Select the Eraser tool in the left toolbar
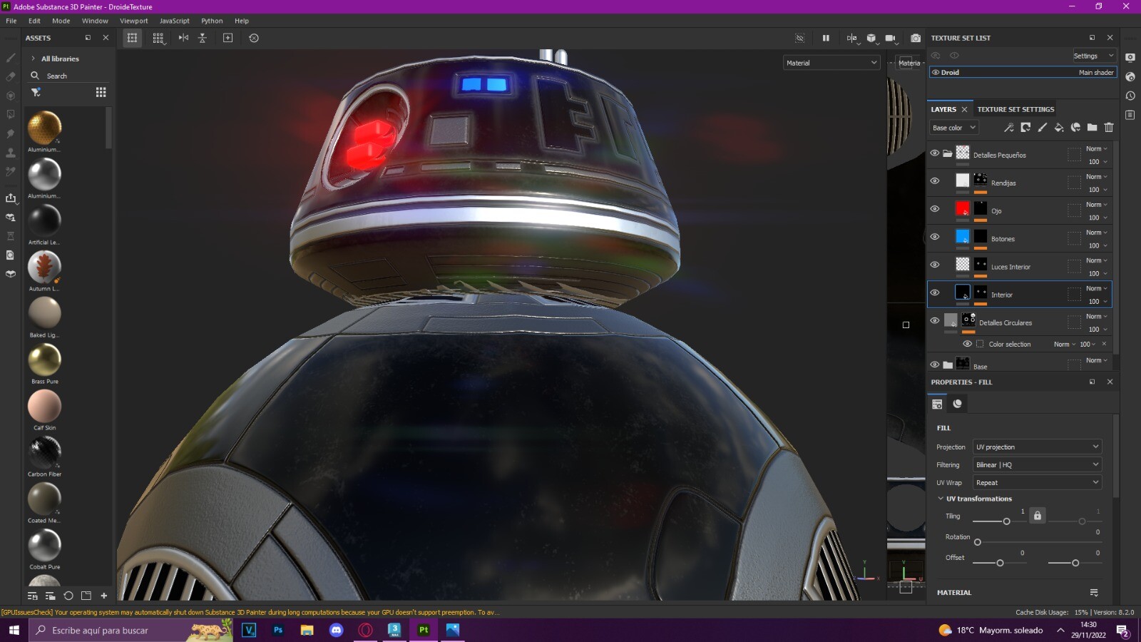This screenshot has height=642, width=1141. coord(10,76)
